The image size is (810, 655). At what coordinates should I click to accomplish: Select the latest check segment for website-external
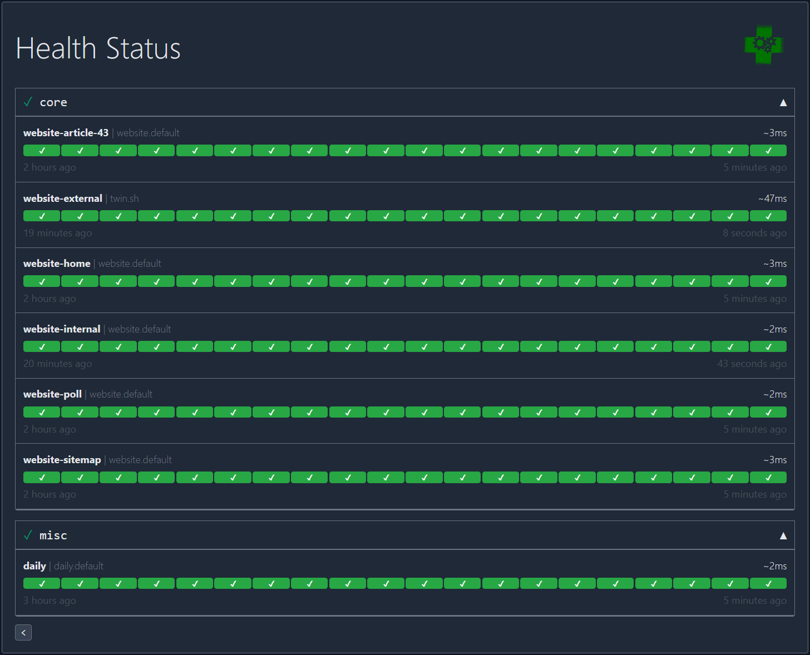pos(768,215)
